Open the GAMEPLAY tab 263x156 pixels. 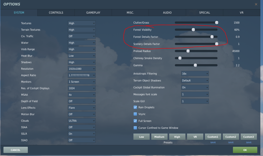[93, 13]
